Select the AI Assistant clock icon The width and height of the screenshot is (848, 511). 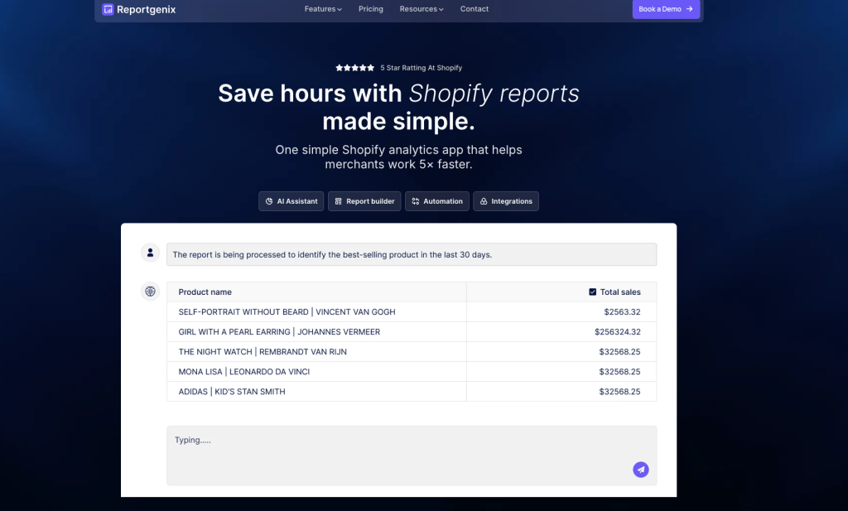pyautogui.click(x=268, y=200)
